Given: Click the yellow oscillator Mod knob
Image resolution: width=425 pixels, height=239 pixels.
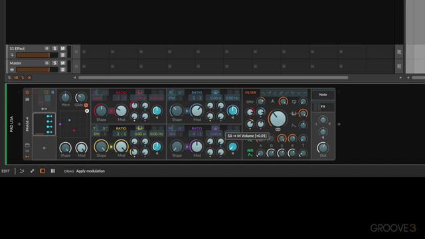Looking at the screenshot, I should pyautogui.click(x=121, y=147).
